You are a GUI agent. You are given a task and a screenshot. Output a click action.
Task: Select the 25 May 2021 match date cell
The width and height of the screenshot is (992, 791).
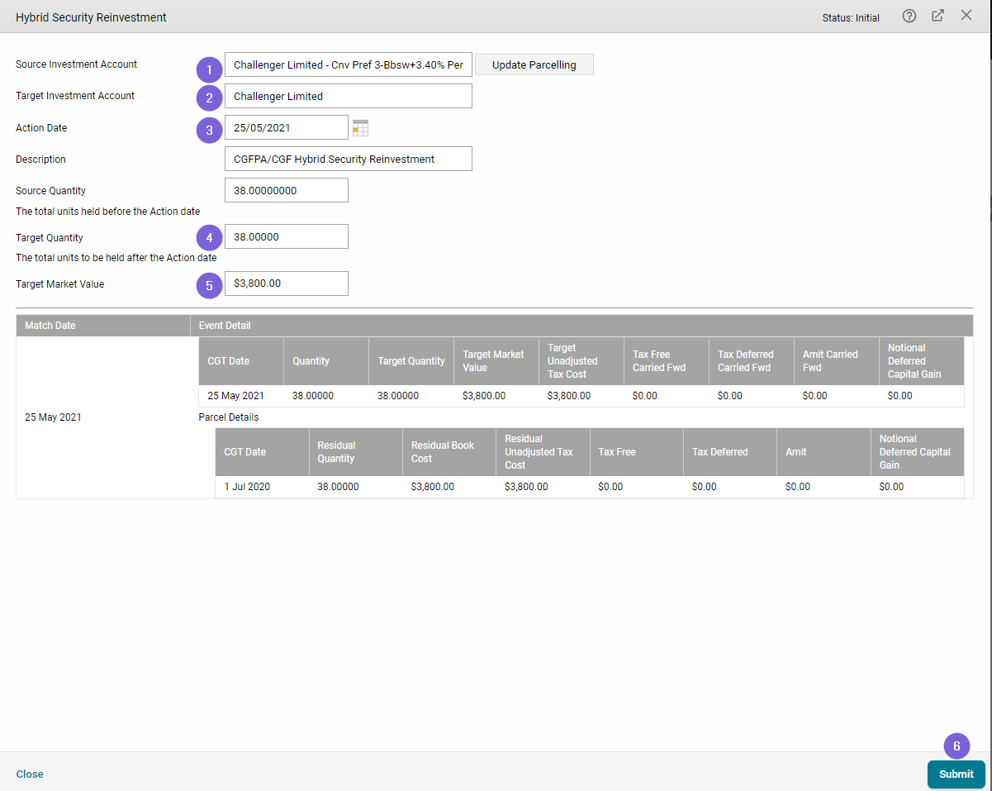pyautogui.click(x=103, y=417)
